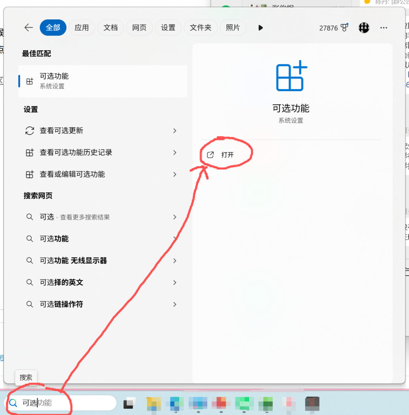Click the Microsoft Rewards trophy icon
The height and width of the screenshot is (415, 409).
click(x=344, y=28)
